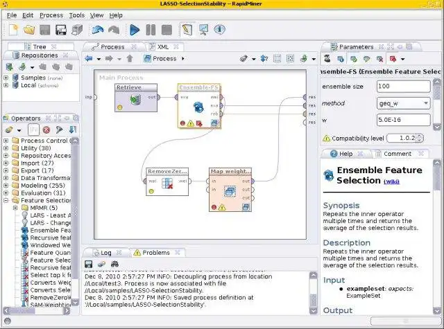Click the Print toolbar icon
The height and width of the screenshot is (329, 444).
tap(77, 30)
